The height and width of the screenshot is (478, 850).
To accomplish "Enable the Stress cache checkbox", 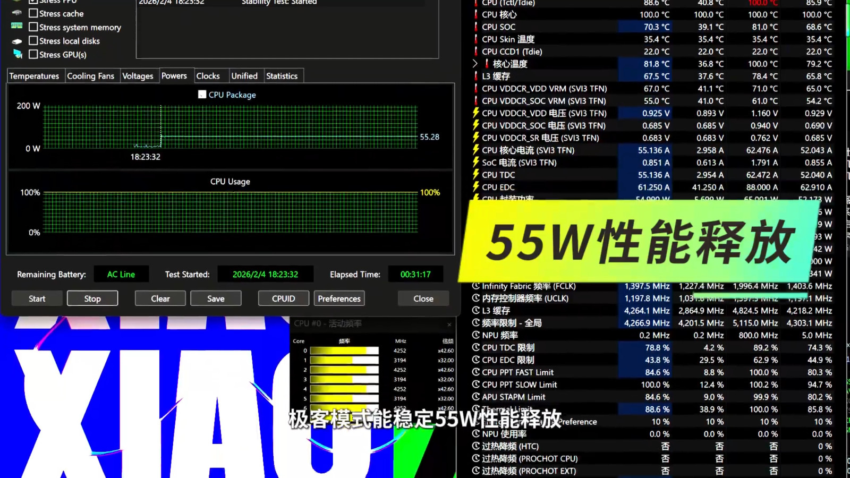I will tap(33, 13).
